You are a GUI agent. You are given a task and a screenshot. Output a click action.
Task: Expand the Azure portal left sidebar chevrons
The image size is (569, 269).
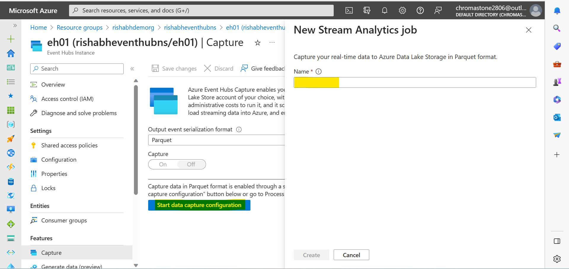[x=15, y=26]
